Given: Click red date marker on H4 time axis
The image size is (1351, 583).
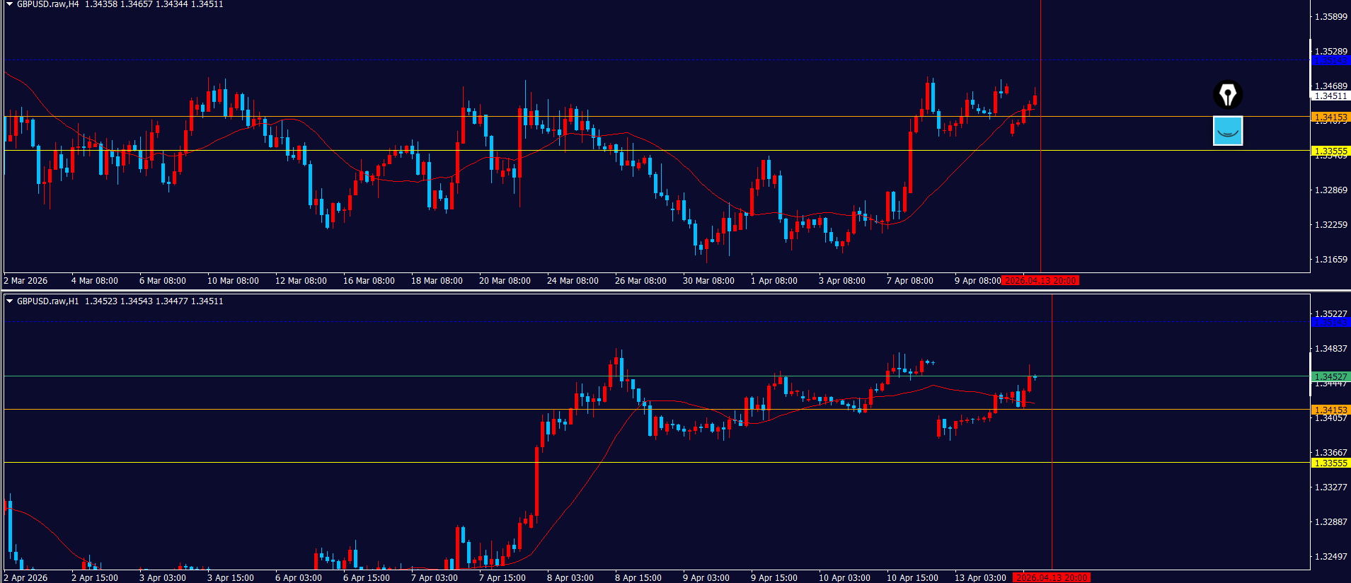Looking at the screenshot, I should pos(1040,281).
